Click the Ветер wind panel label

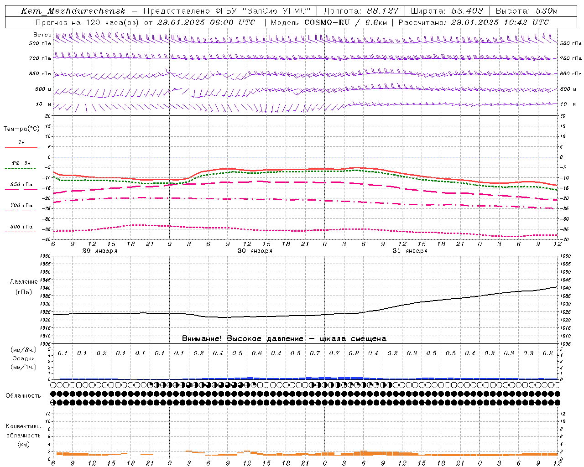click(x=42, y=35)
